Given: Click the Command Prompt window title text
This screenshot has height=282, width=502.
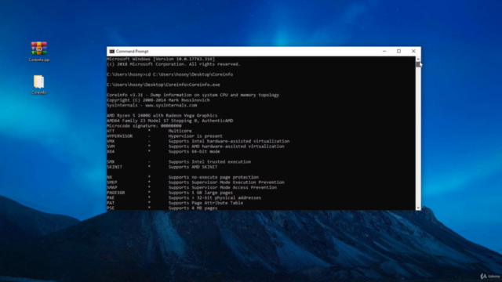Looking at the screenshot, I should point(133,51).
